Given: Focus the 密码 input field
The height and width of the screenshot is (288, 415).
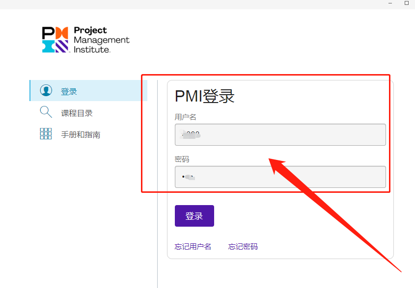Looking at the screenshot, I should 280,177.
